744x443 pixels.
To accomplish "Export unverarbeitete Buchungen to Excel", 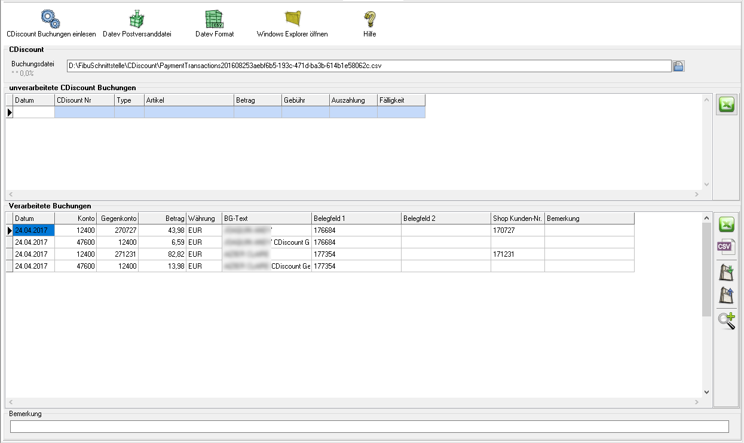I will click(x=727, y=104).
